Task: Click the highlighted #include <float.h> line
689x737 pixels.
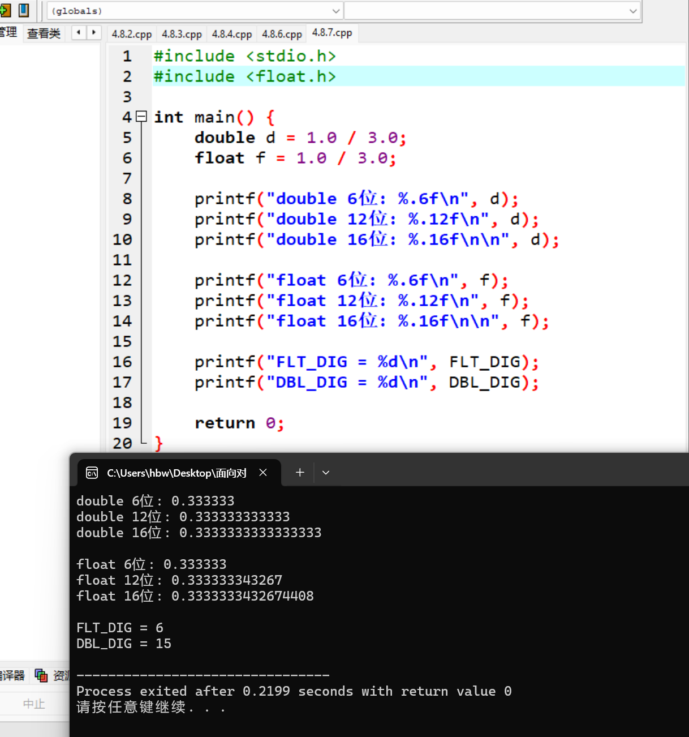Action: coord(245,76)
